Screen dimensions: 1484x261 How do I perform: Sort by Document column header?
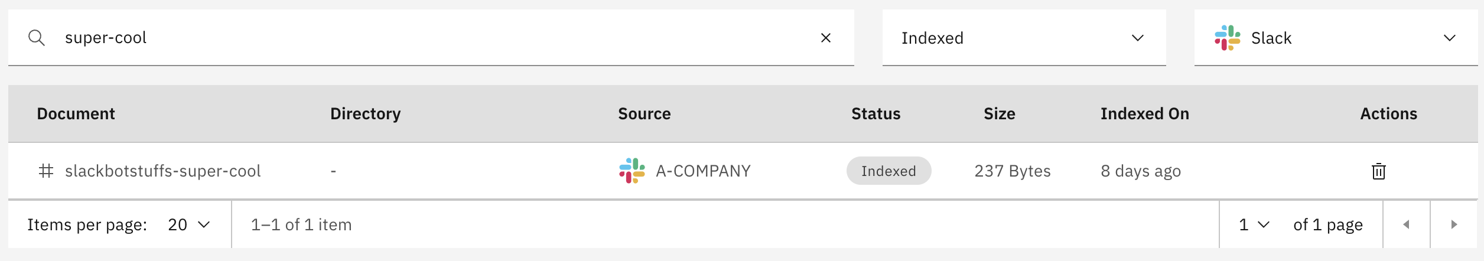[x=76, y=114]
